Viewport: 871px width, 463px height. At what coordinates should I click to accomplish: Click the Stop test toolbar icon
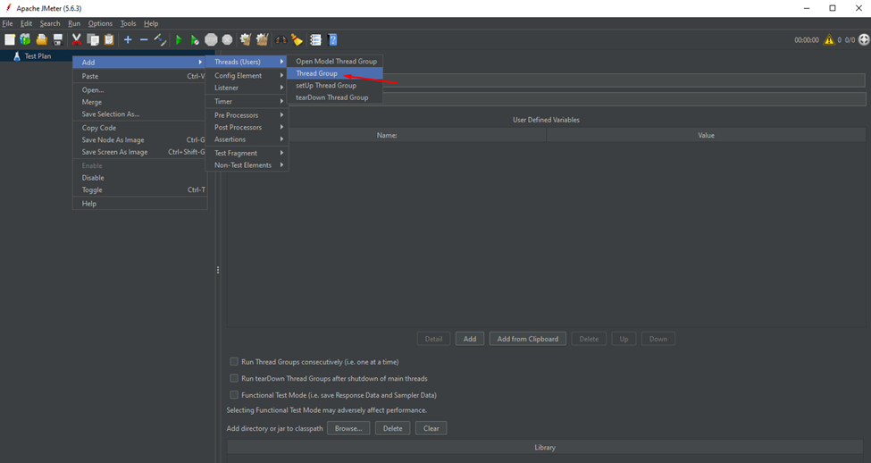(211, 39)
